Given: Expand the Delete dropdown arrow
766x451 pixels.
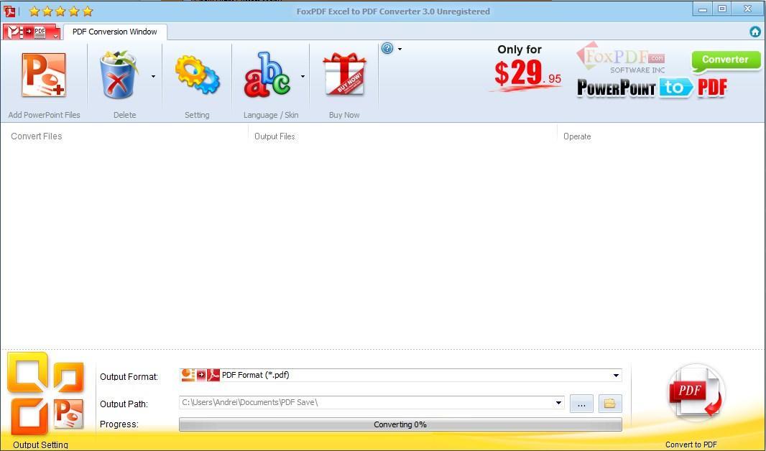Looking at the screenshot, I should [x=153, y=76].
